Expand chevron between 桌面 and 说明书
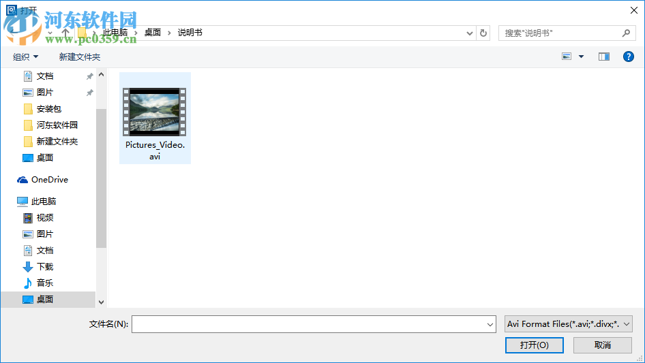This screenshot has width=645, height=363. [169, 33]
